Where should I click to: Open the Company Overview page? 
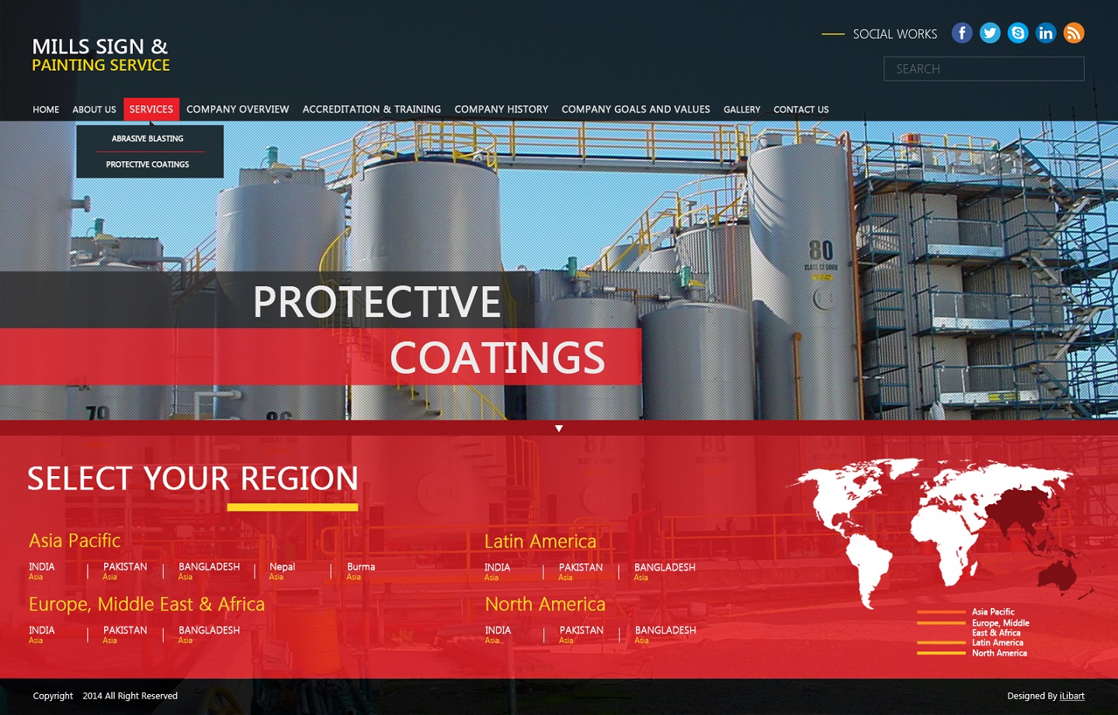point(238,109)
